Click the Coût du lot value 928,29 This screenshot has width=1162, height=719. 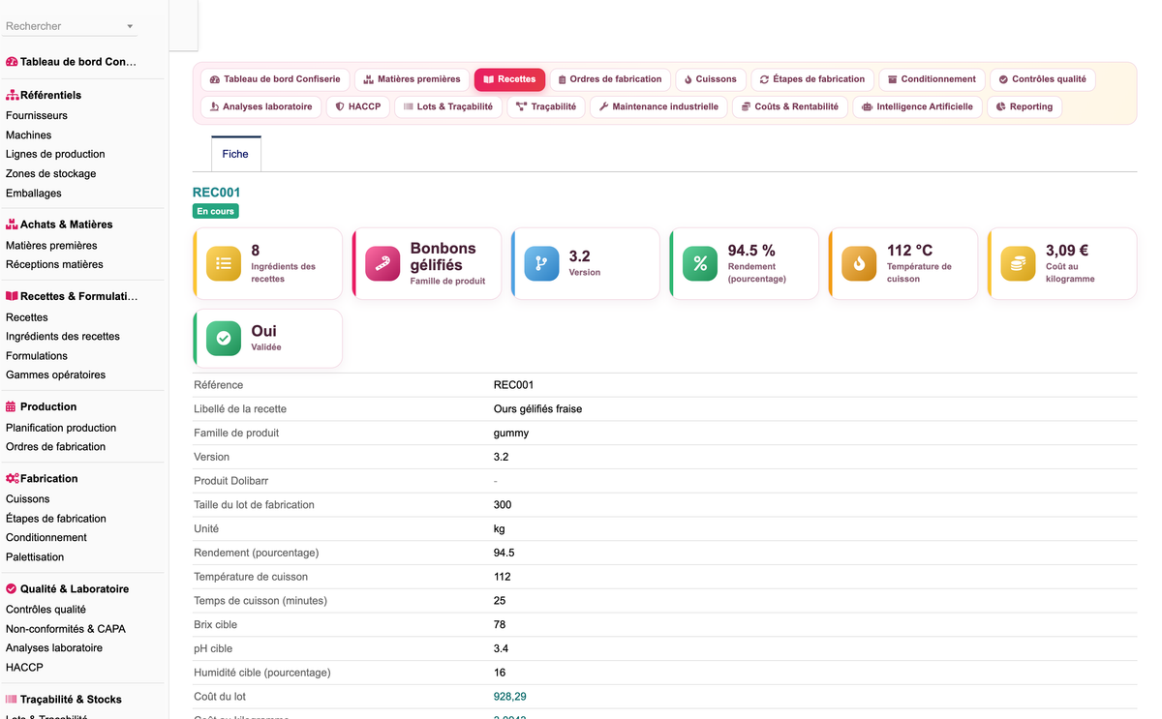510,697
